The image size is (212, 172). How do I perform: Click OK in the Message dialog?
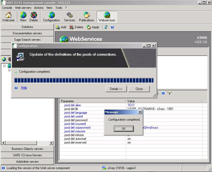click(124, 129)
